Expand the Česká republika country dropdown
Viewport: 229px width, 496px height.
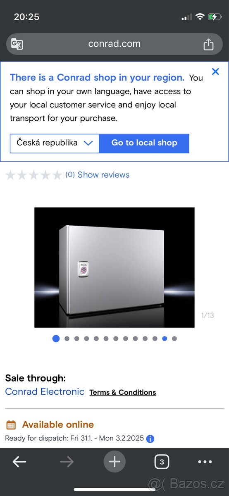pos(55,143)
